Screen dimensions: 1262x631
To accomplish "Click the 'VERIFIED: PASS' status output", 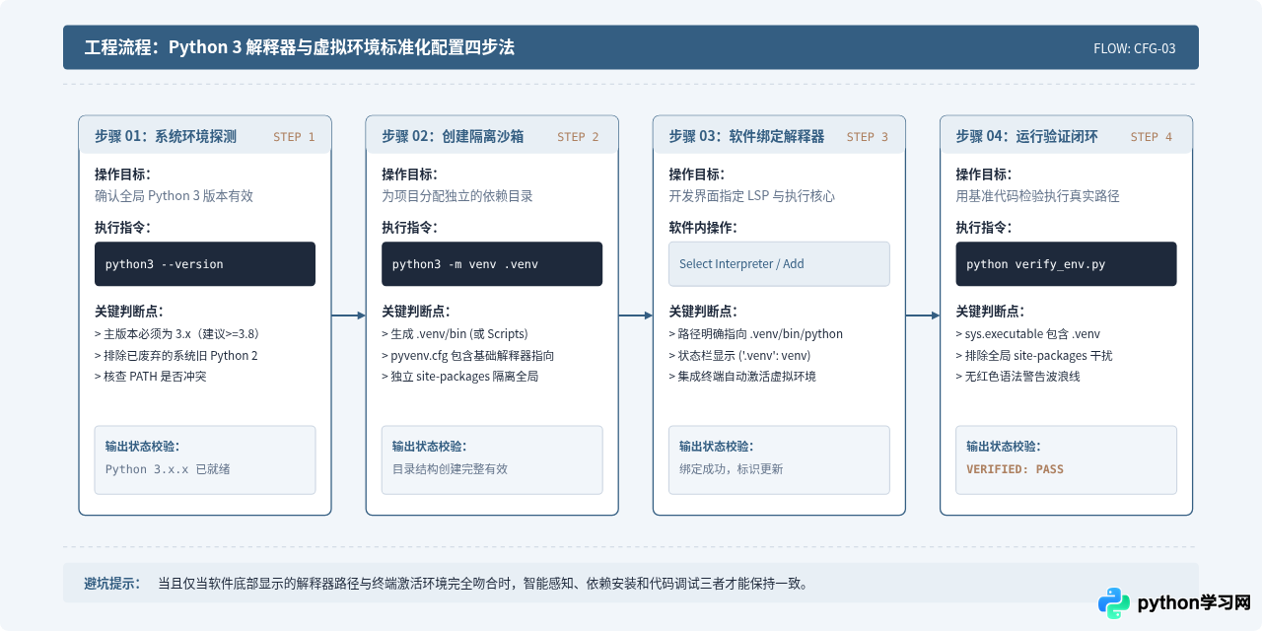I will 1015,469.
